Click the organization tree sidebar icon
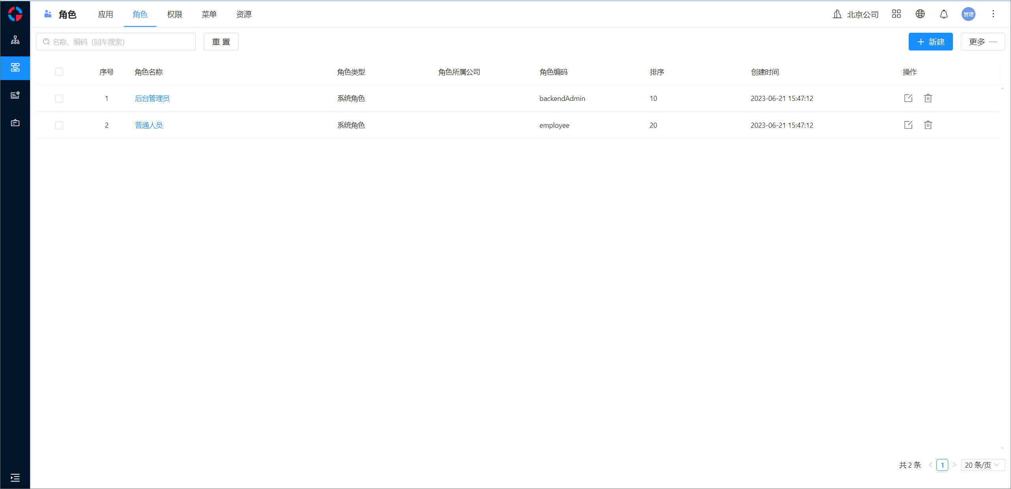 point(15,40)
